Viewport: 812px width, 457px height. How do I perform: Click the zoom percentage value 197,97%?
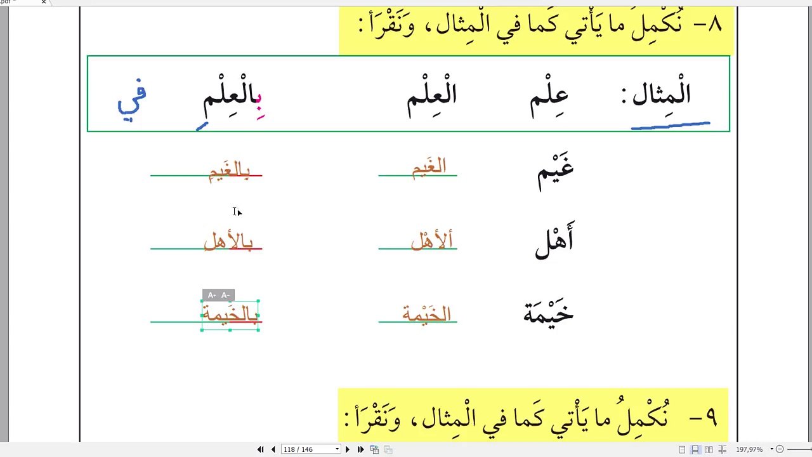[x=749, y=449]
